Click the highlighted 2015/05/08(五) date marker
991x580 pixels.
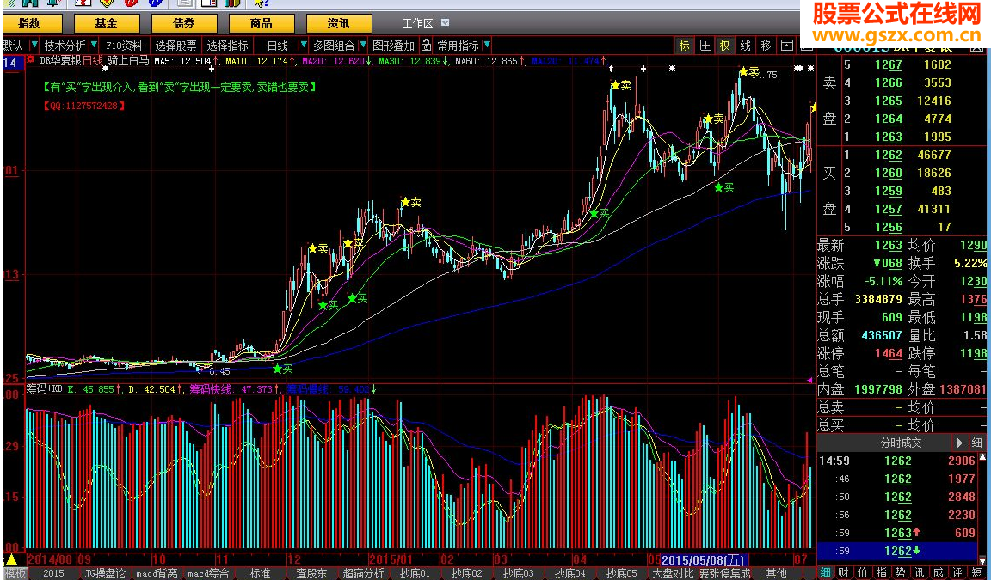point(704,559)
